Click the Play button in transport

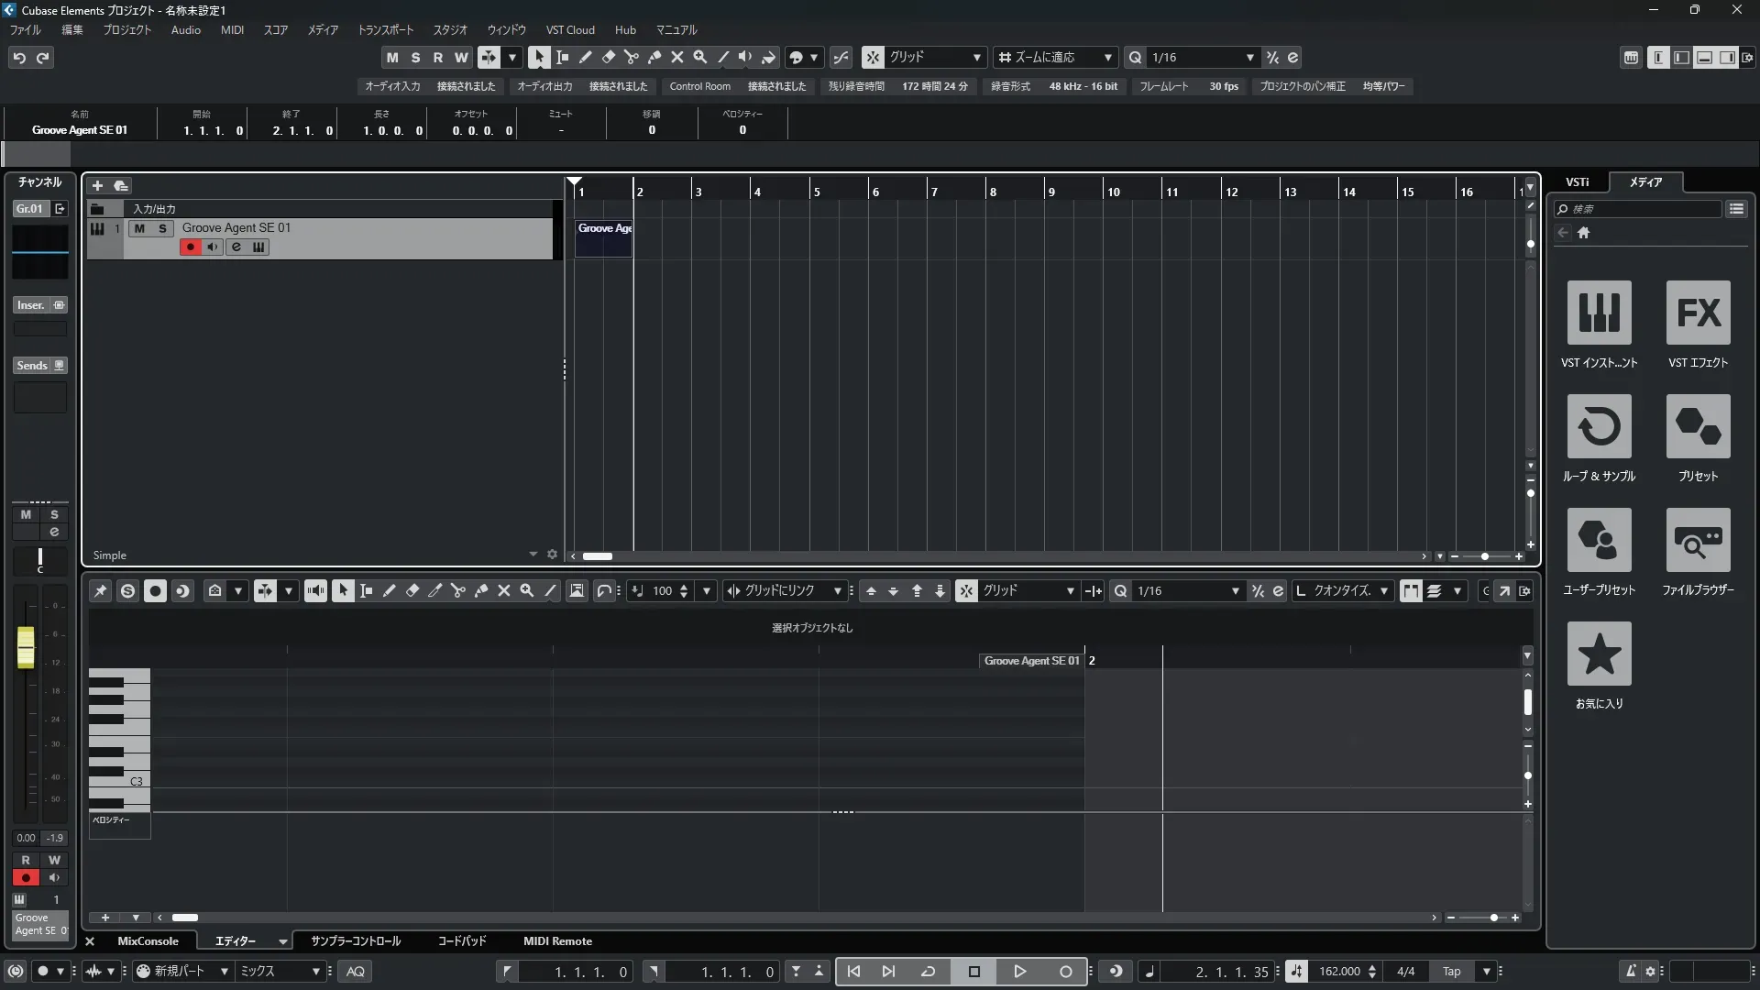(x=1019, y=971)
